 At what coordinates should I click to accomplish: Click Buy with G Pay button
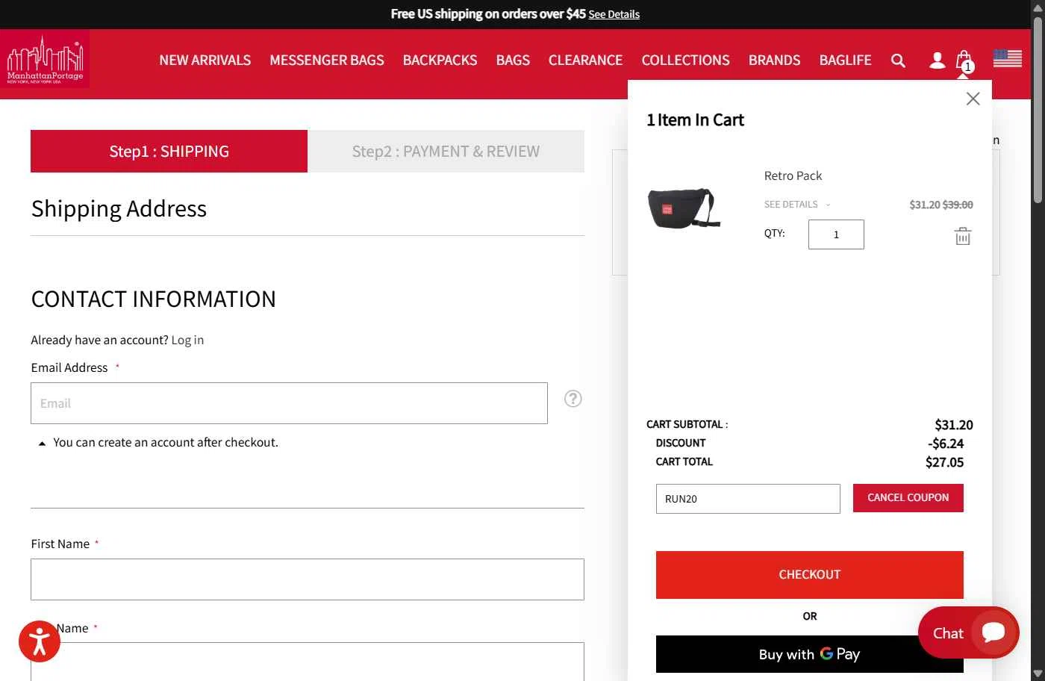click(x=810, y=654)
